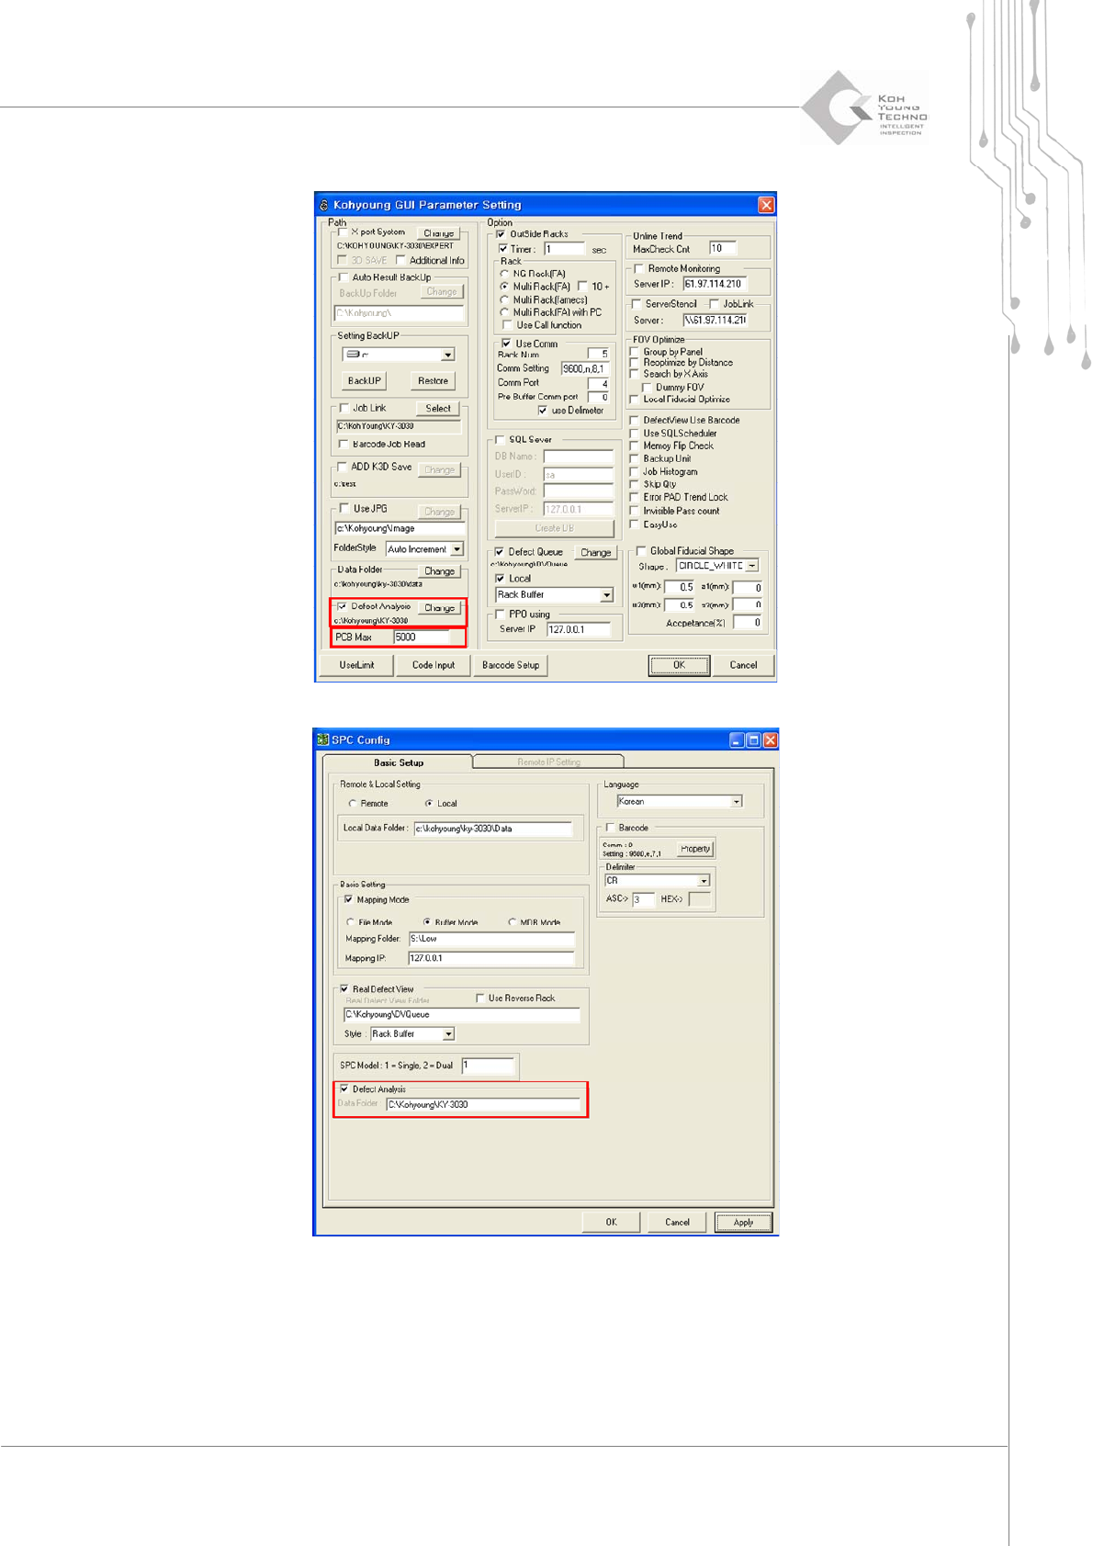
Task: Open the Barcode Setup button
Action: pos(511,665)
